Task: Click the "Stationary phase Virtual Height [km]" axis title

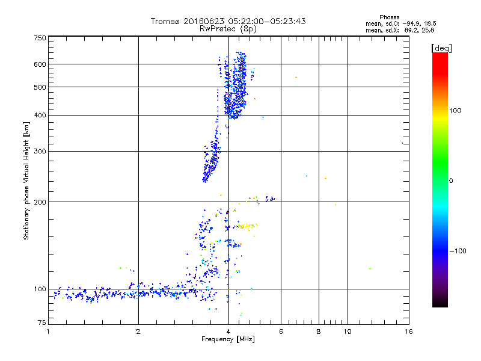Action: point(26,181)
